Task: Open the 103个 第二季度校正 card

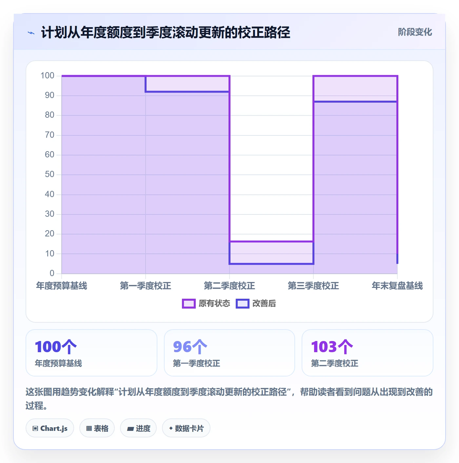Action: [x=367, y=353]
